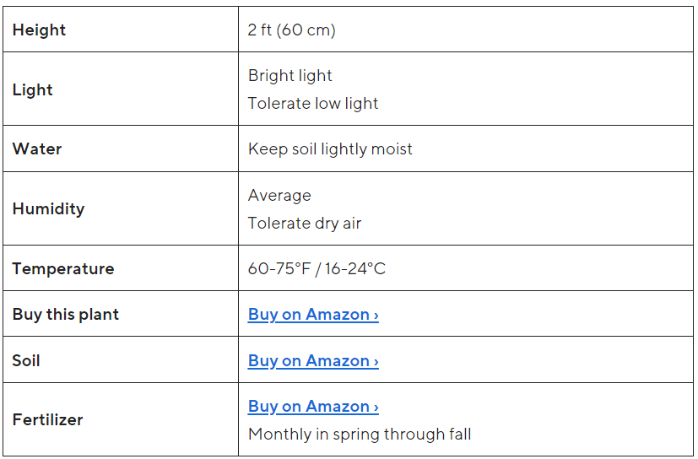Click the "Bright light" text

pyautogui.click(x=290, y=76)
